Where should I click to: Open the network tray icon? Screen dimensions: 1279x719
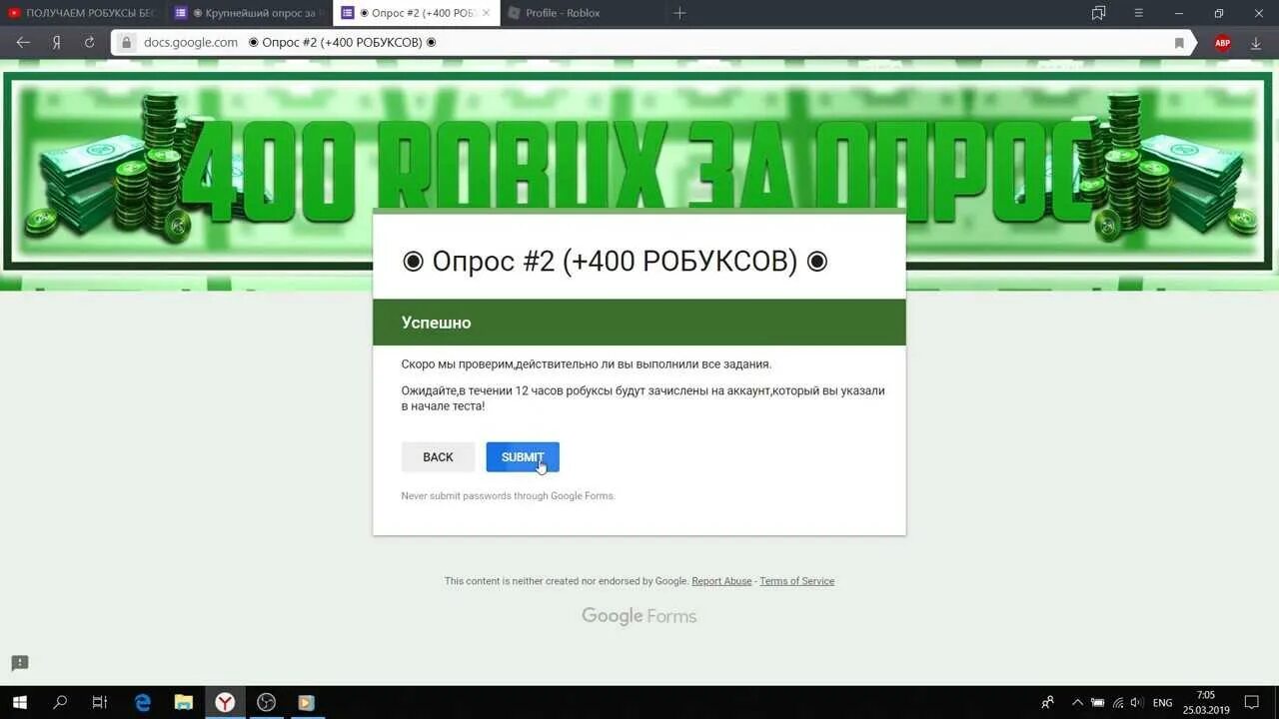[1118, 703]
